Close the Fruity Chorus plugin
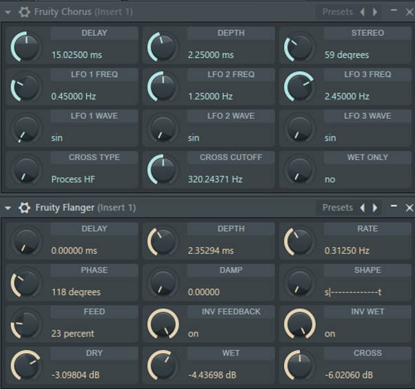This screenshot has width=415, height=389. pyautogui.click(x=409, y=12)
